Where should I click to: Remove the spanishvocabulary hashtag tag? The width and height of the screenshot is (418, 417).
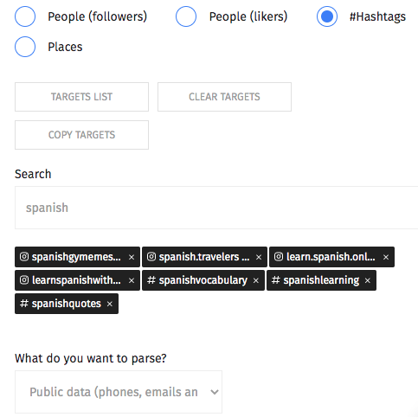pos(255,280)
